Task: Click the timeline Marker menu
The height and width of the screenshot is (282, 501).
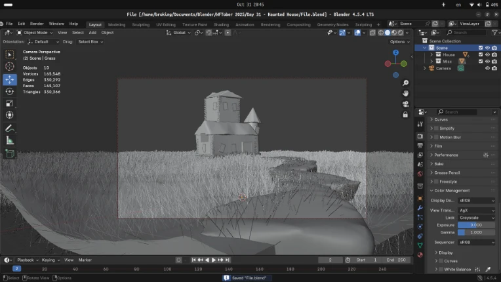Action: (85, 260)
